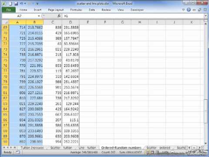Switch to the Review ribbon tab
The image size is (209, 157).
click(x=106, y=10)
